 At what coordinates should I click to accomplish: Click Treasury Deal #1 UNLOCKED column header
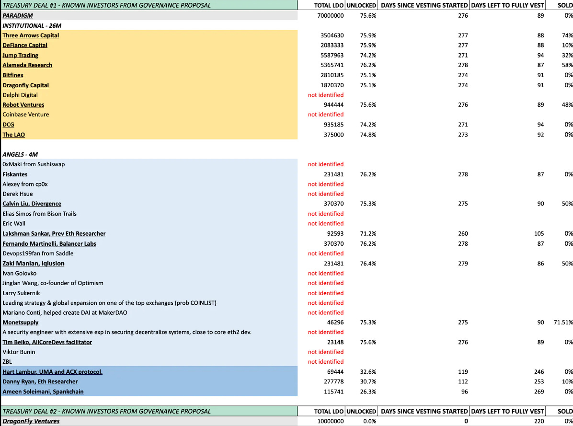pos(361,5)
